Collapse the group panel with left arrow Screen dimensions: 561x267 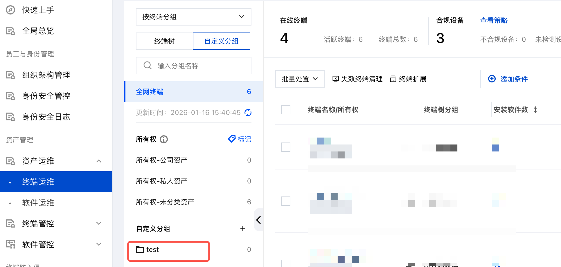pyautogui.click(x=258, y=220)
